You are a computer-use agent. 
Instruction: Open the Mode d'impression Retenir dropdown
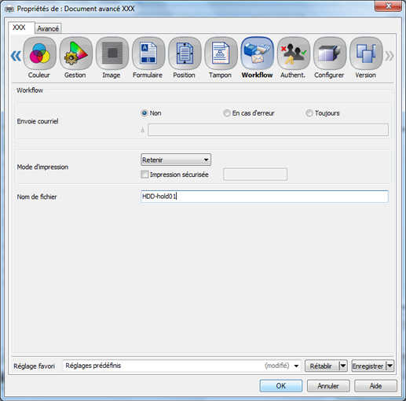coord(176,160)
